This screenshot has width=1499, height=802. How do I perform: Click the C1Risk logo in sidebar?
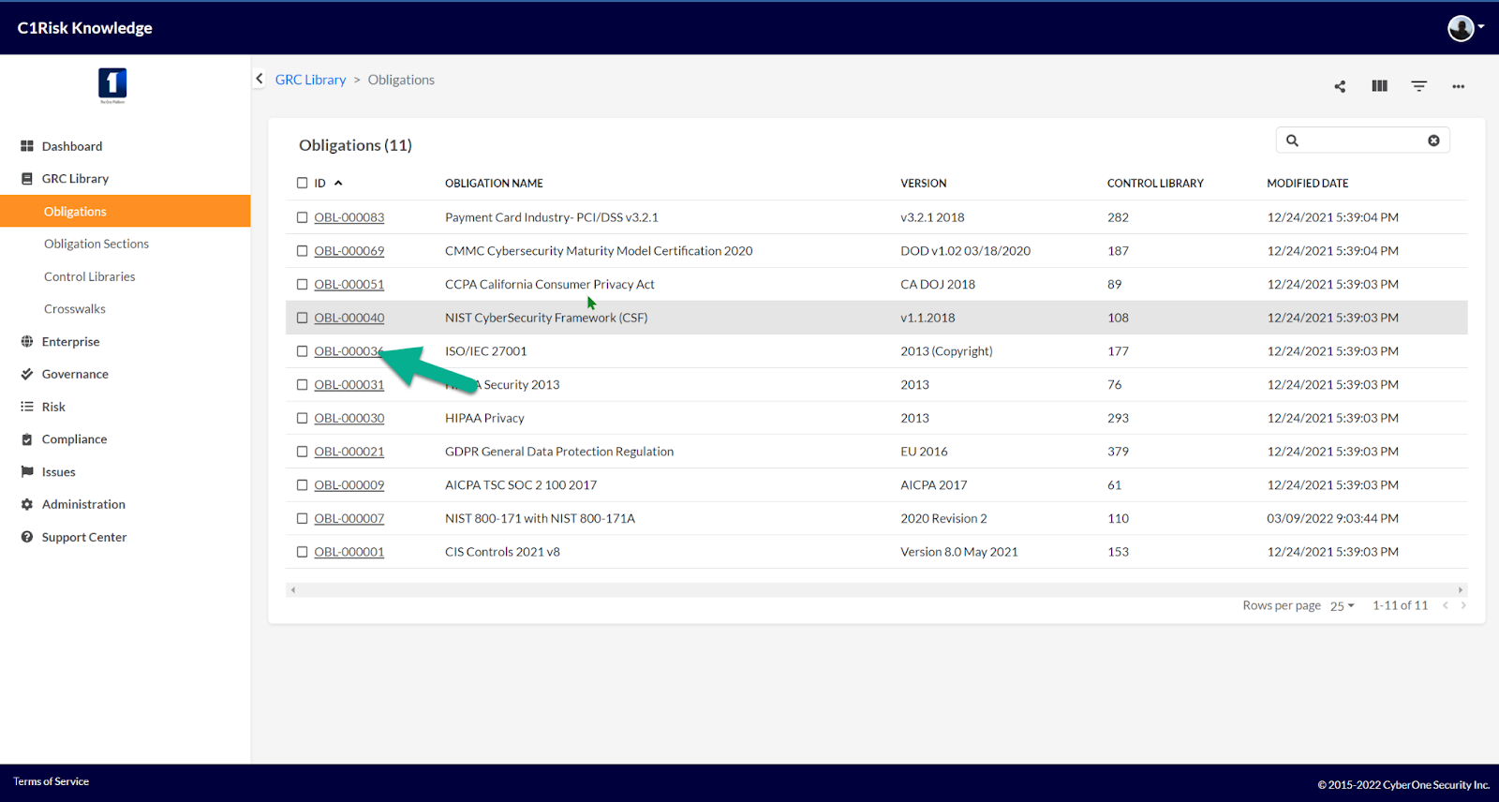(x=112, y=85)
